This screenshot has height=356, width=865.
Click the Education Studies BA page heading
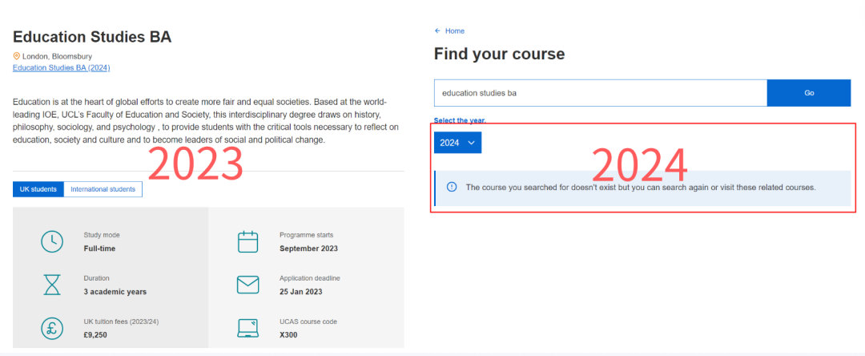point(92,37)
